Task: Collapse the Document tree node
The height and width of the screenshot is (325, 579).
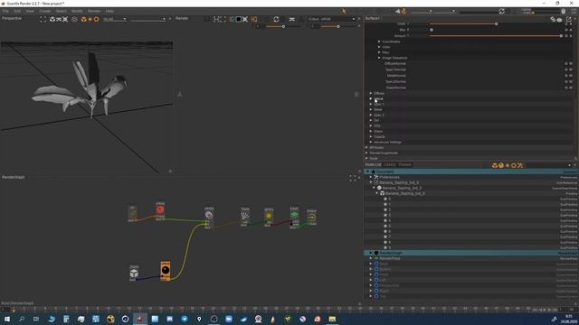Action: (367, 172)
